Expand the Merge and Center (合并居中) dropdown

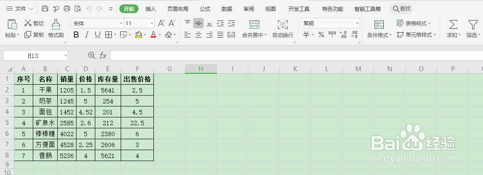(x=265, y=35)
